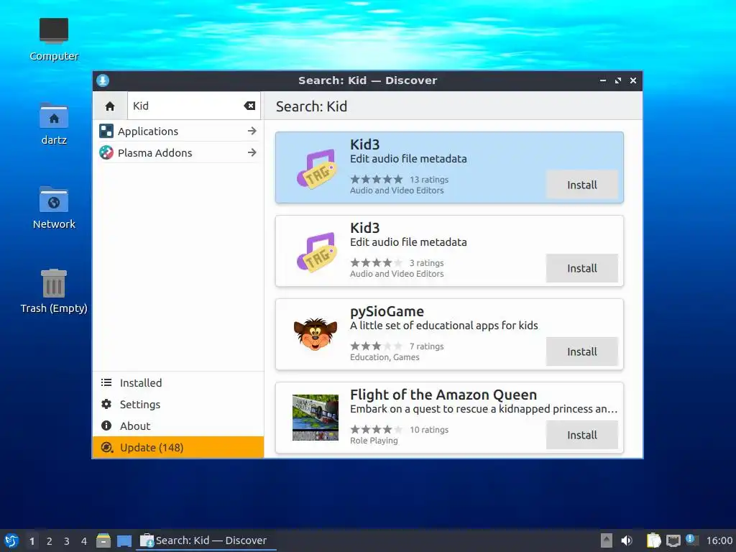The height and width of the screenshot is (552, 736).
Task: Open Flight of the Amazon Queen title
Action: point(443,395)
